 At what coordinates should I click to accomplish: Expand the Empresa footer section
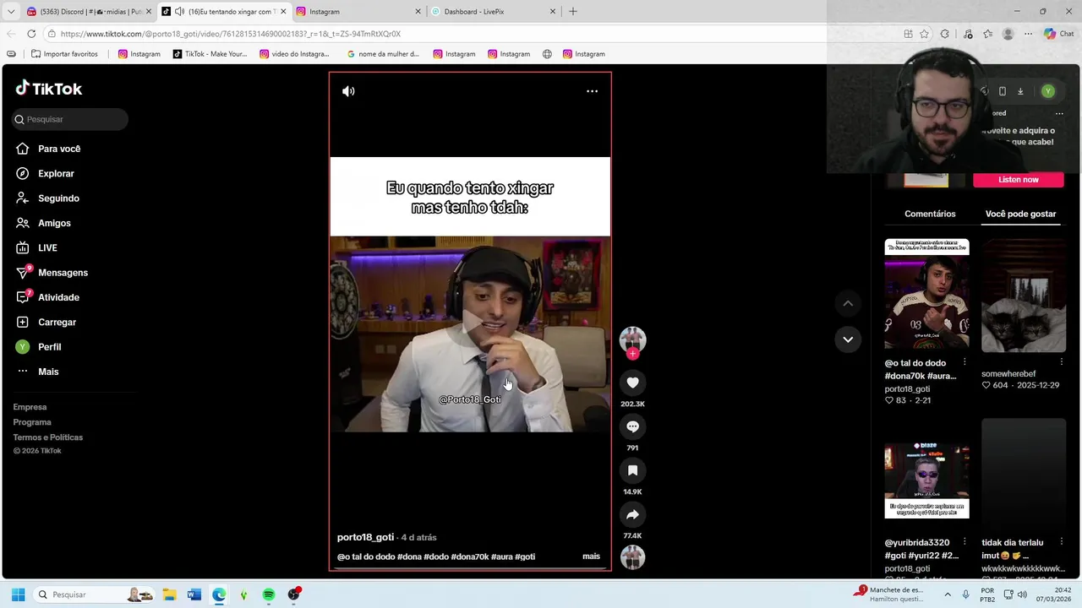(30, 407)
